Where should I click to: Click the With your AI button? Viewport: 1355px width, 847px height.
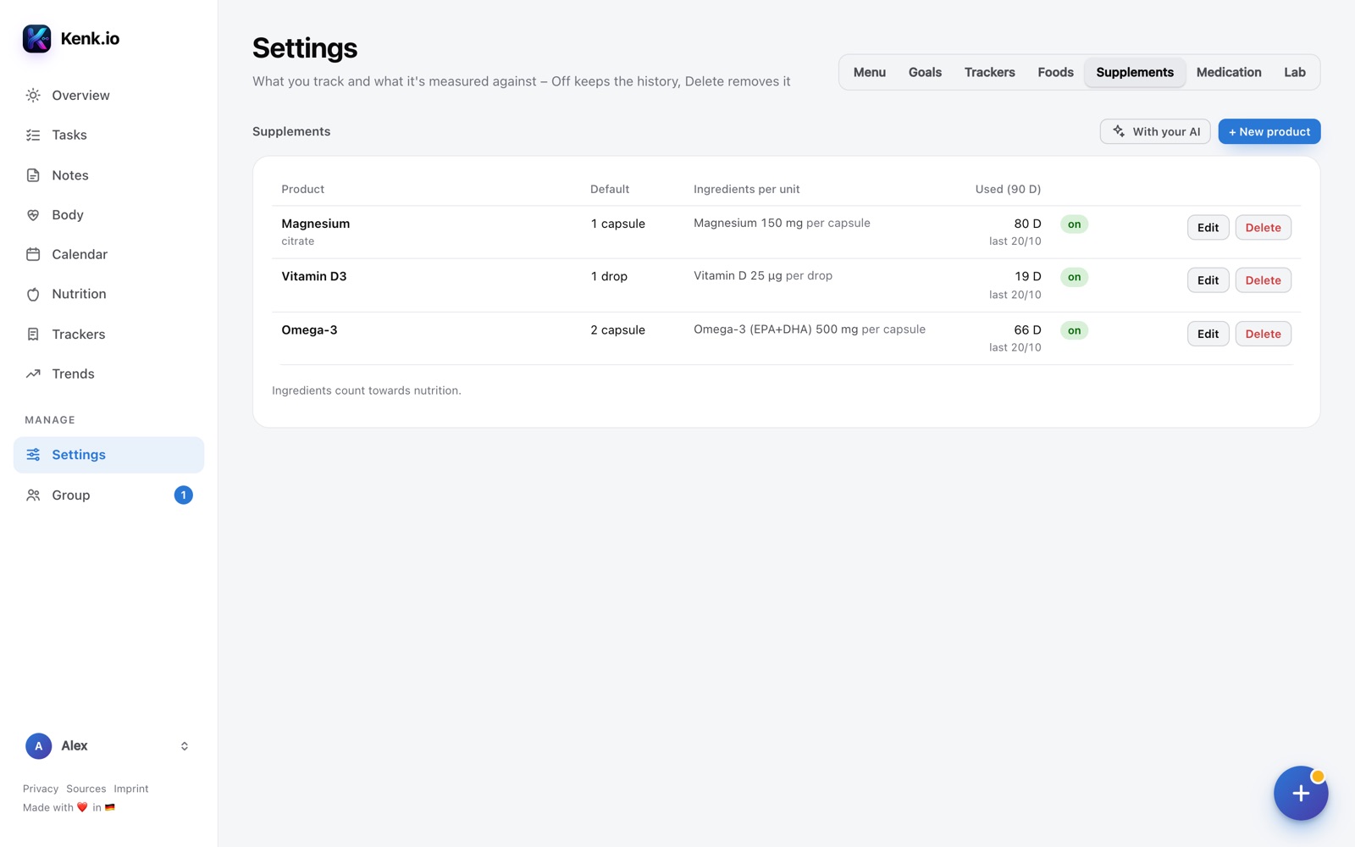[1155, 131]
